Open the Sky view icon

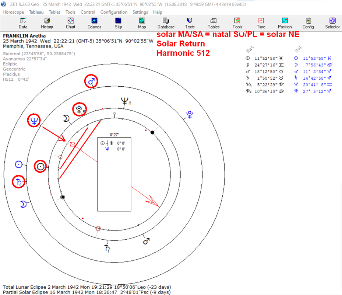[118, 23]
